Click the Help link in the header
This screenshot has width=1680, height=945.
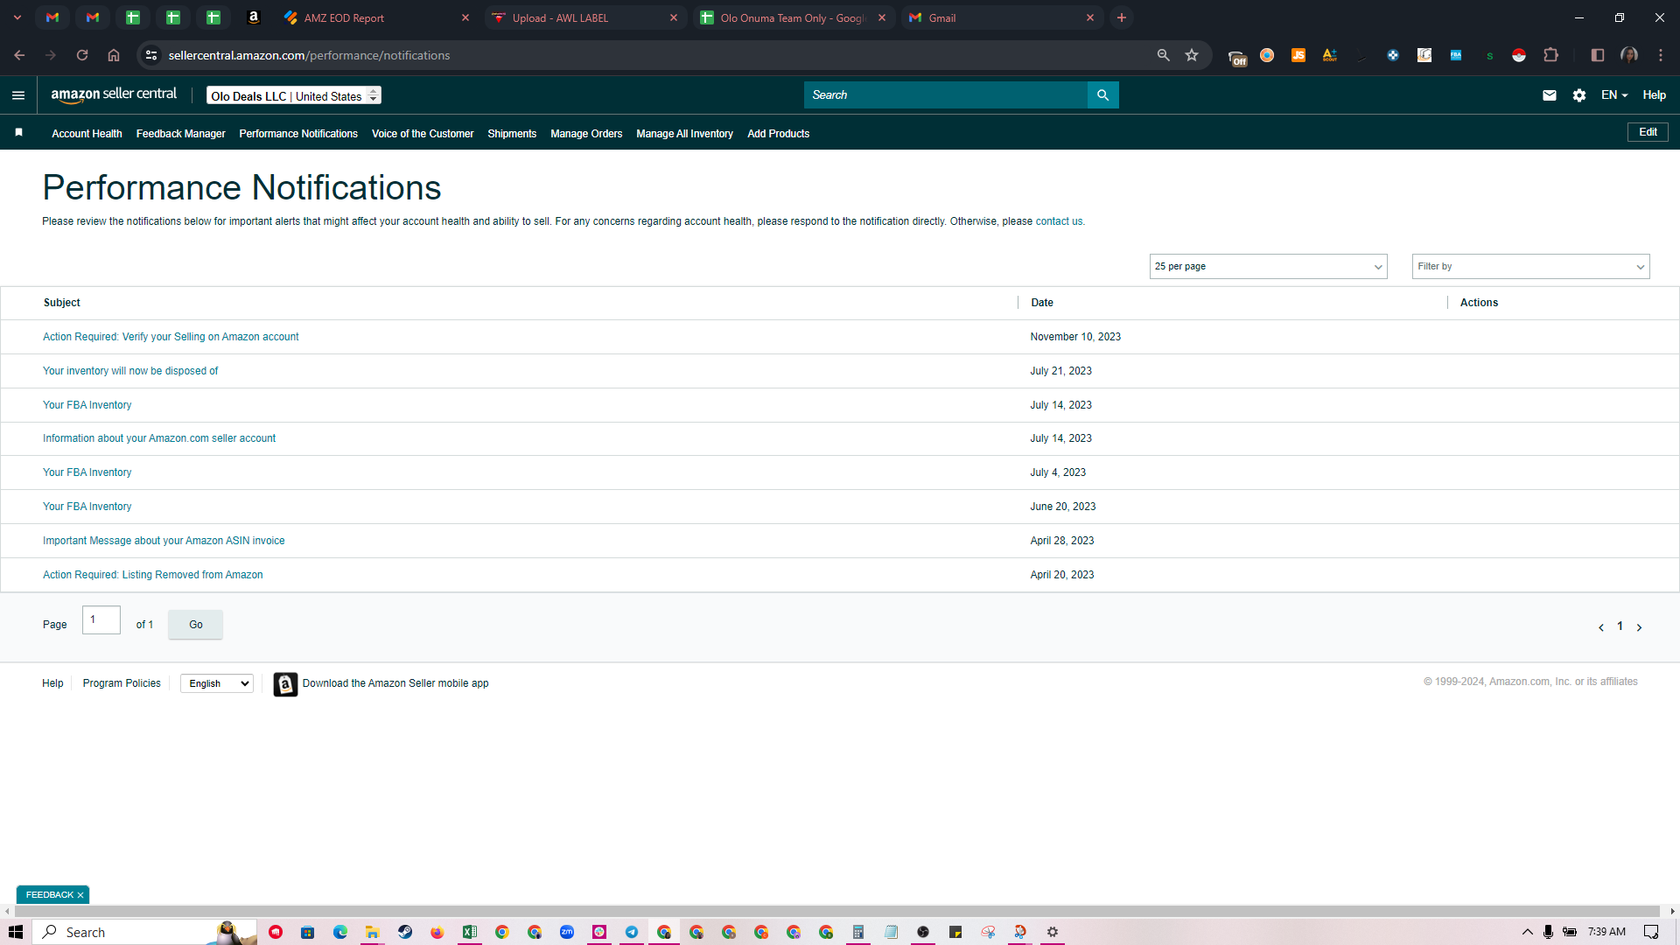1654,95
